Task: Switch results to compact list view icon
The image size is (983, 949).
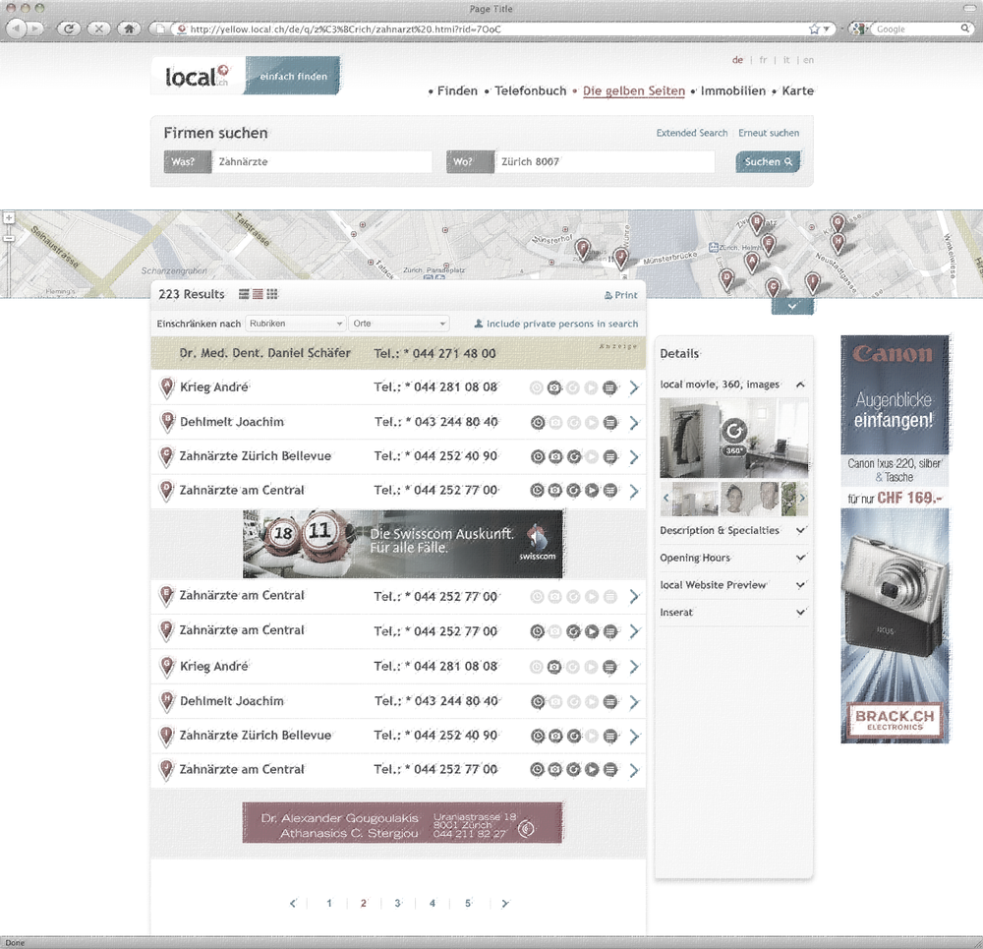Action: pos(258,293)
